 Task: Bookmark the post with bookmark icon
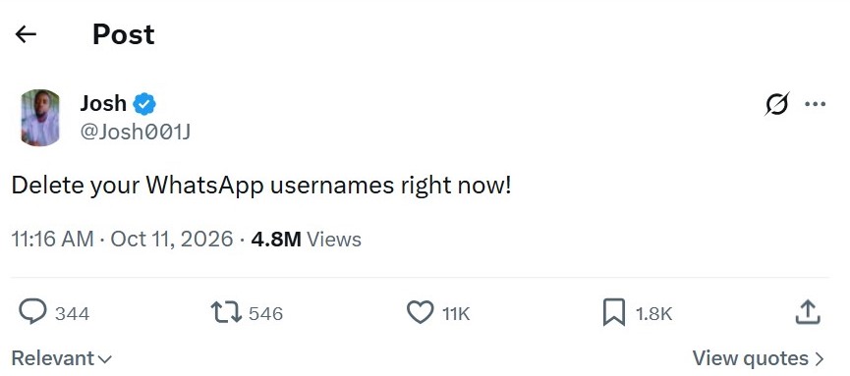(x=613, y=313)
